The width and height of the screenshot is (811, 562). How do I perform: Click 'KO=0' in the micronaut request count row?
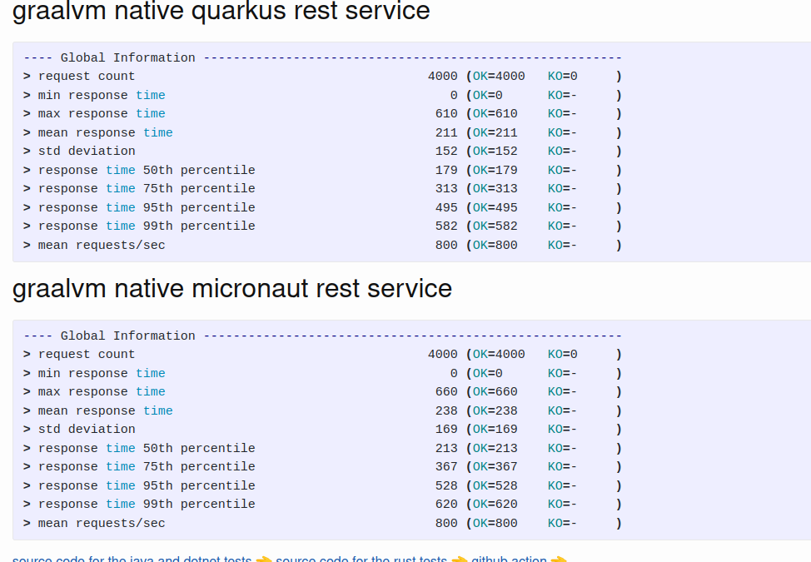click(x=563, y=355)
